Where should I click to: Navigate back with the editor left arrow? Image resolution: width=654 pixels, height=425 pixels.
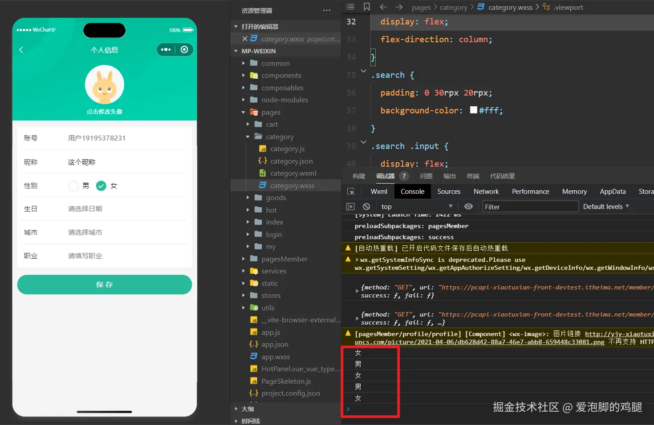383,7
